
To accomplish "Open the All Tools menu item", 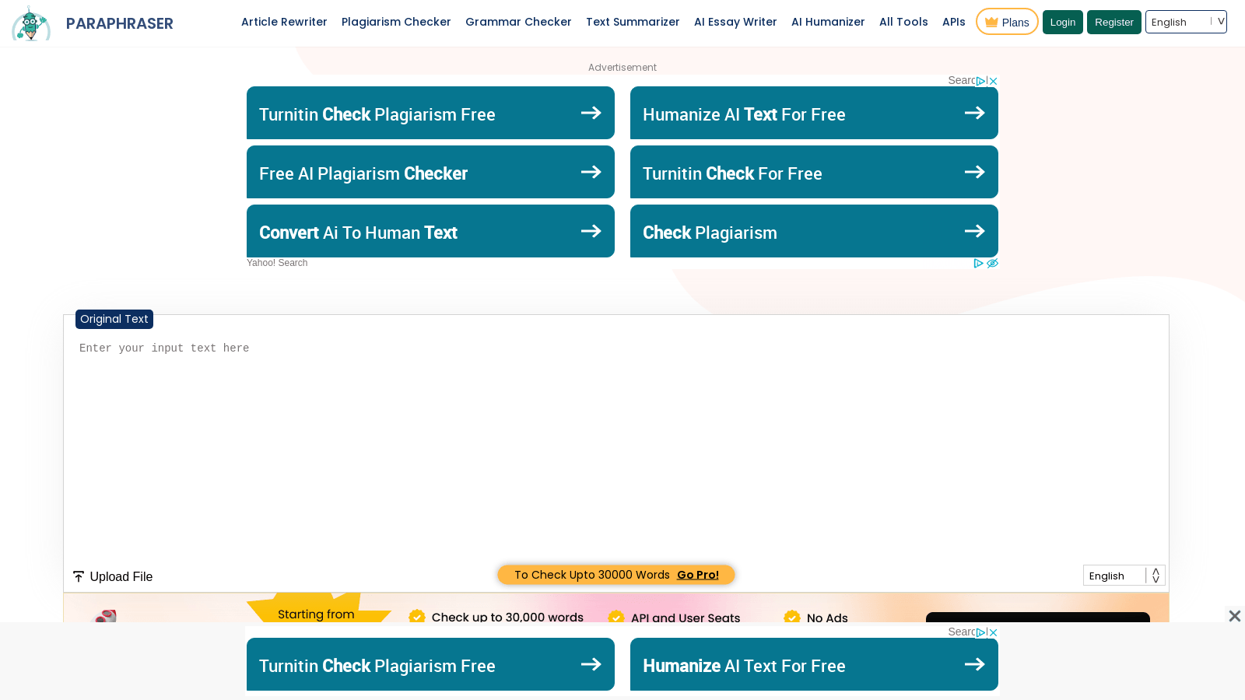I will pos(903,22).
